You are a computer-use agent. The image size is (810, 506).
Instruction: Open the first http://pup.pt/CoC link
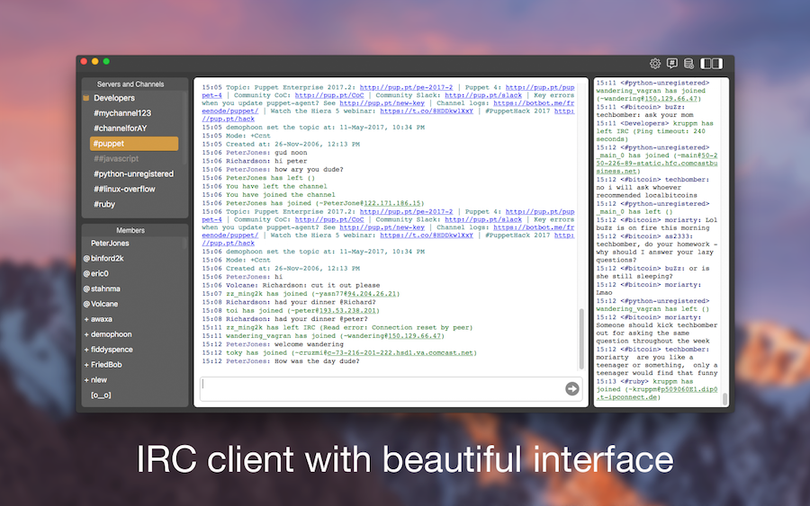[329, 95]
